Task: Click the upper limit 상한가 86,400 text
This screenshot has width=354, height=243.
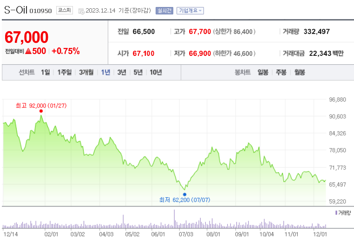Action: pos(234,32)
